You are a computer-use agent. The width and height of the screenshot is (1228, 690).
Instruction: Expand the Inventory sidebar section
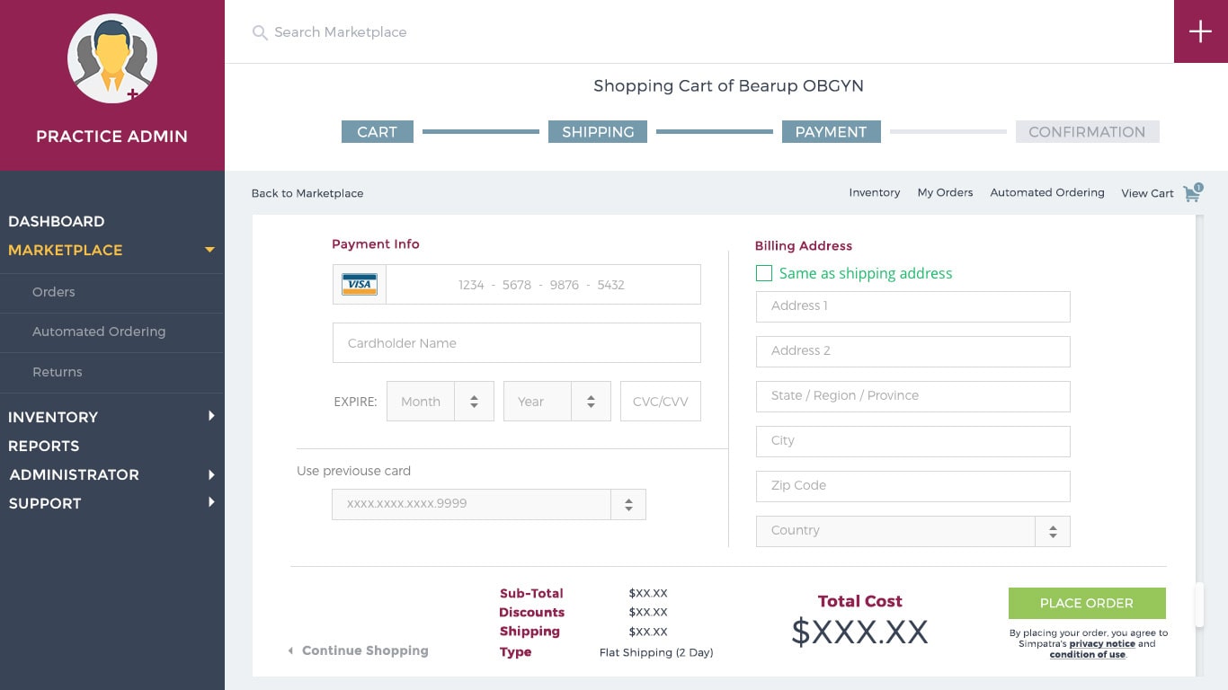click(x=211, y=416)
